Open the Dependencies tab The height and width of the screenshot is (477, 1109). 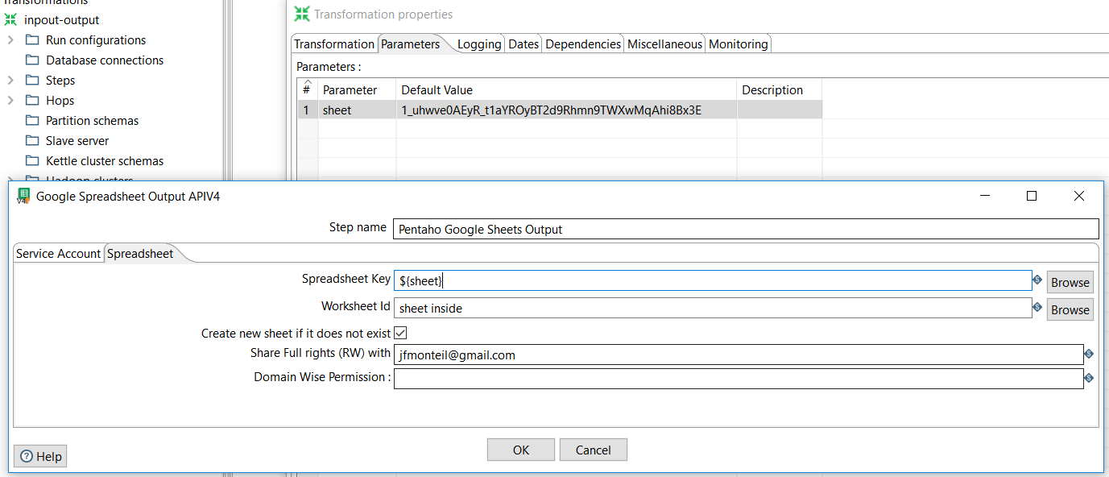click(x=583, y=44)
